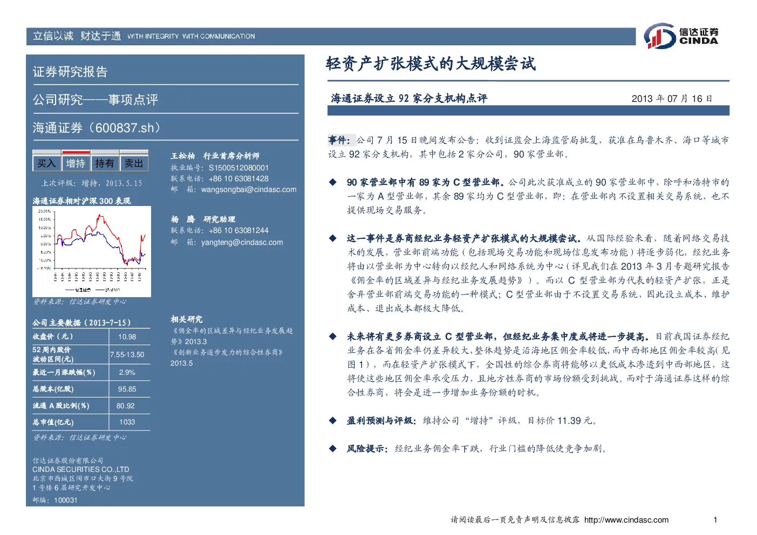Open the yangteng@cindasc.com email address
This screenshot has height=535, width=757.
coord(242,242)
